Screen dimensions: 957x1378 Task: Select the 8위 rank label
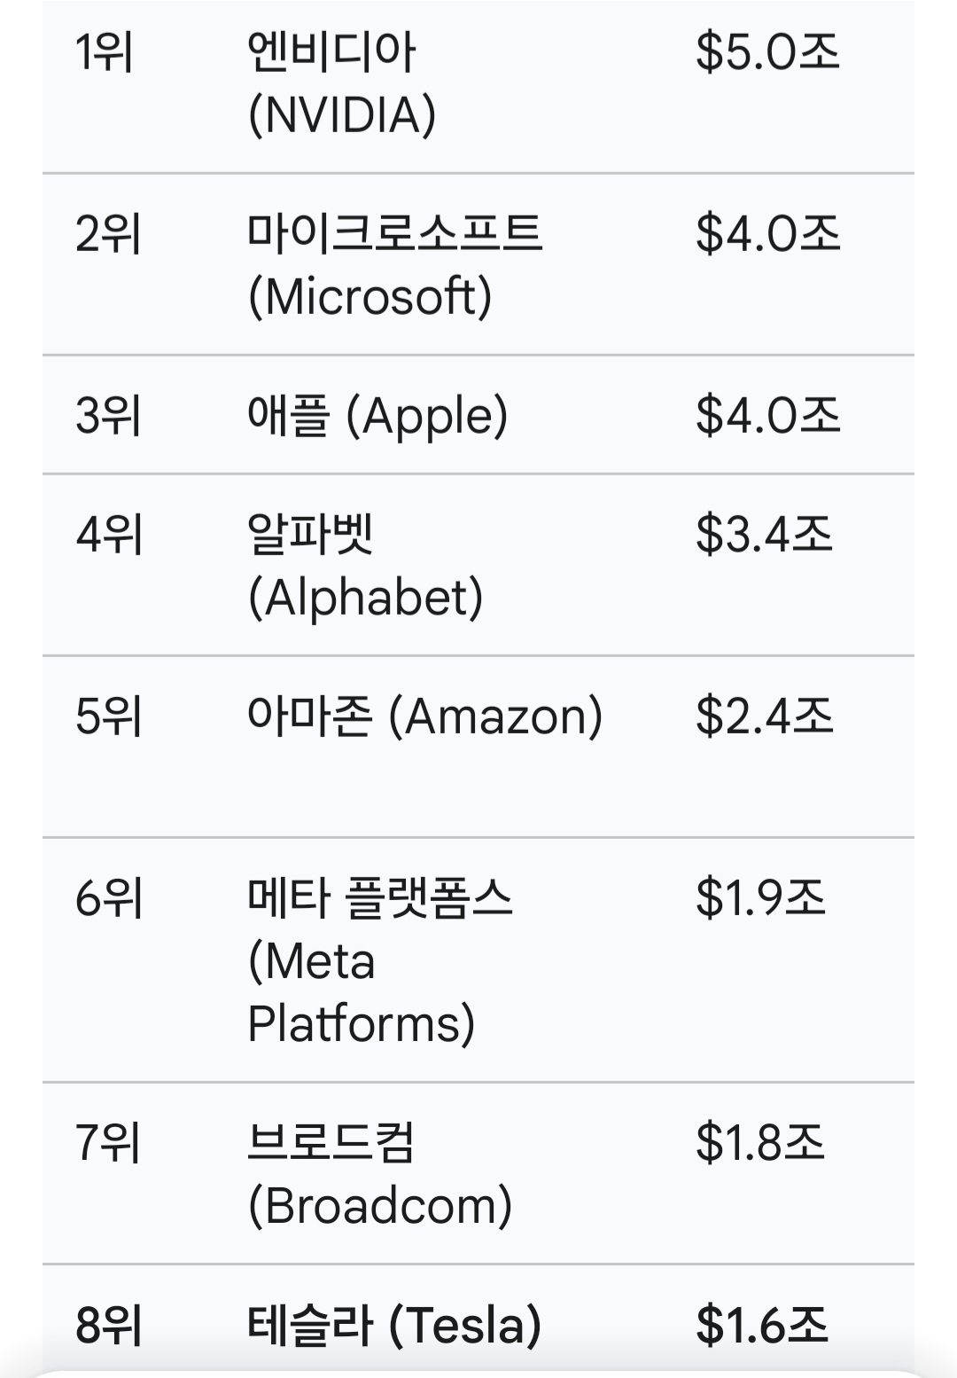108,1325
